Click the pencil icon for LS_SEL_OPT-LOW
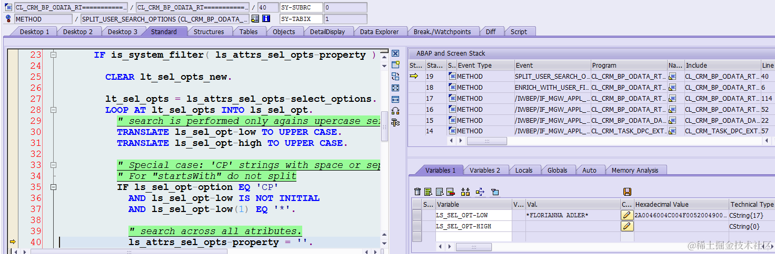This screenshot has height=254, width=775. click(627, 215)
